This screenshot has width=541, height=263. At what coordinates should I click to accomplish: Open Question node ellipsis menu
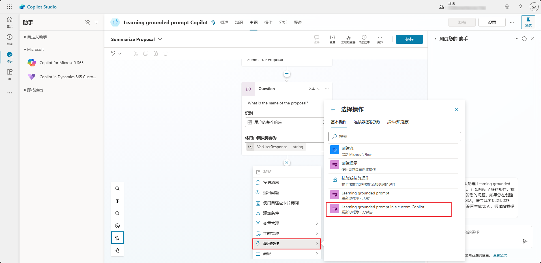pyautogui.click(x=327, y=89)
